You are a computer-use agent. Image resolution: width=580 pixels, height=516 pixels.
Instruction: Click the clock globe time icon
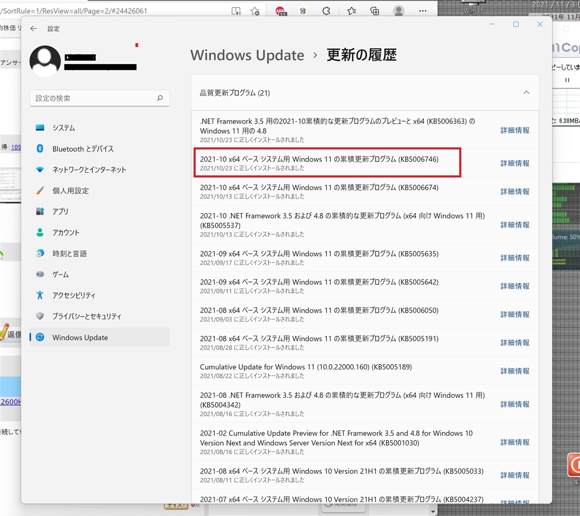(40, 253)
